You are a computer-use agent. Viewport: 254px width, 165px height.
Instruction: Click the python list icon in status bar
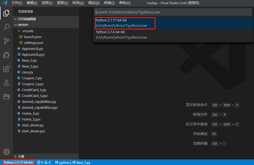pyautogui.click(x=57, y=162)
